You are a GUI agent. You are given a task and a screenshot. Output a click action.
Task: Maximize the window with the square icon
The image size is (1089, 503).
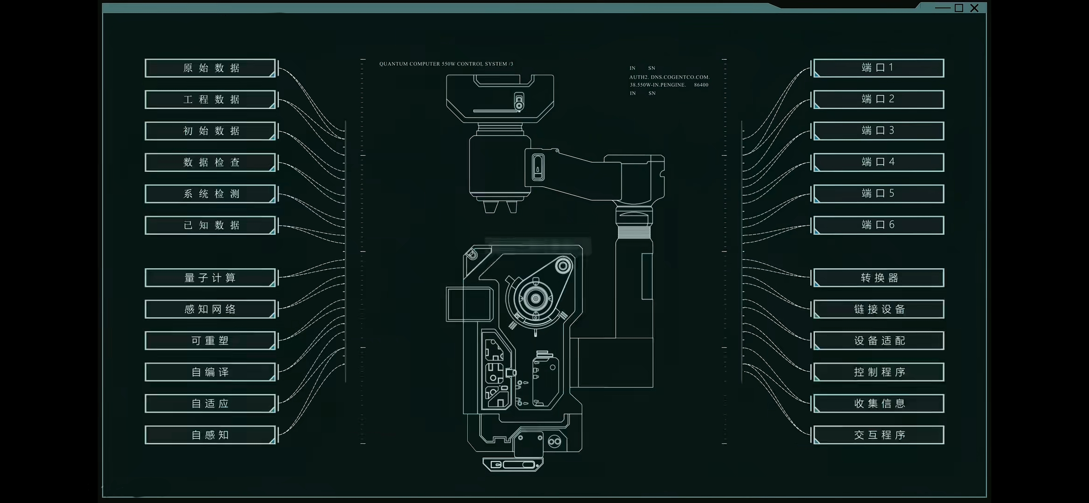coord(959,8)
